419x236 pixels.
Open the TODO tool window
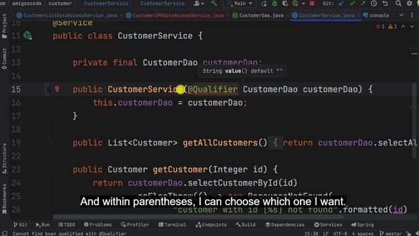(x=67, y=225)
